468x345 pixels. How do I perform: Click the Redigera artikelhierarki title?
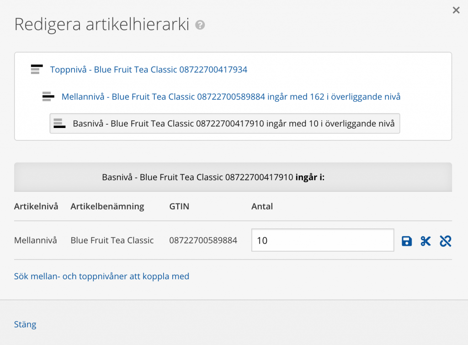point(102,24)
